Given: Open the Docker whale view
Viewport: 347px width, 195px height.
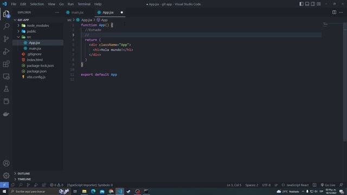Looking at the screenshot, I should tap(6, 114).
